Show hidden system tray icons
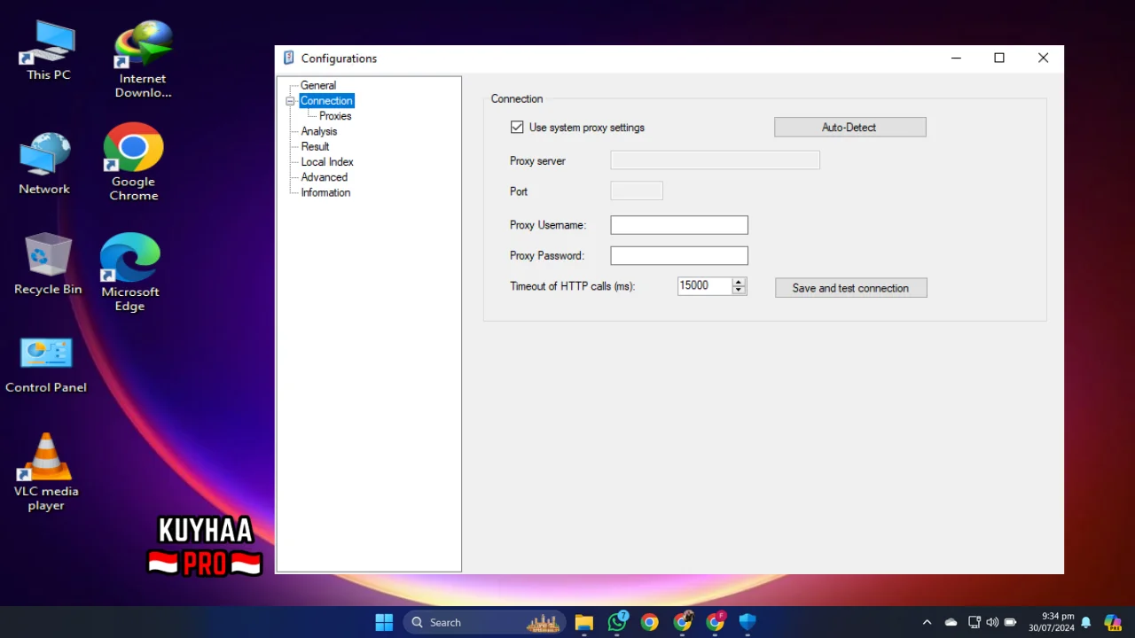This screenshot has width=1135, height=638. pos(927,622)
